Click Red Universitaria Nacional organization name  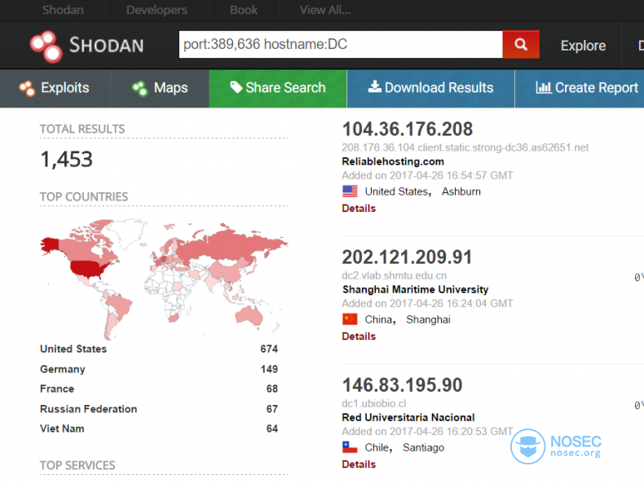[x=408, y=417]
